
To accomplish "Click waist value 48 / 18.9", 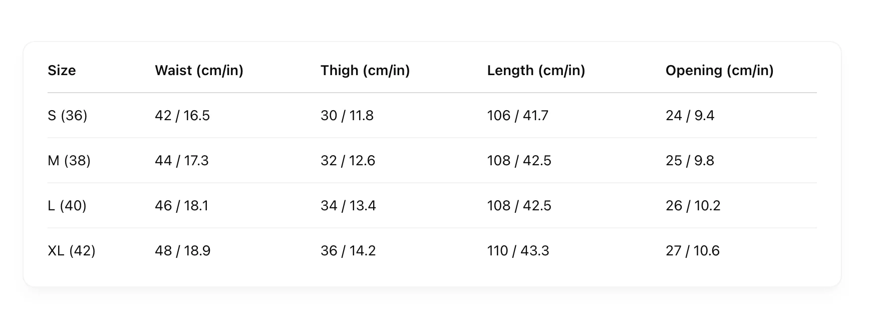I will (183, 251).
